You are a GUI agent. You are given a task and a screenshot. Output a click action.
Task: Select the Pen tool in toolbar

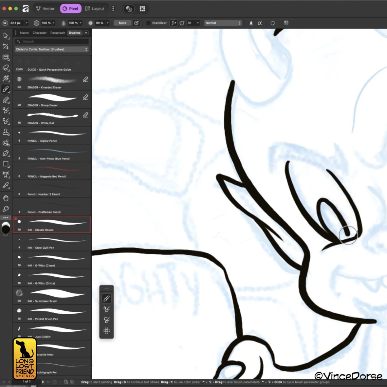[6, 153]
